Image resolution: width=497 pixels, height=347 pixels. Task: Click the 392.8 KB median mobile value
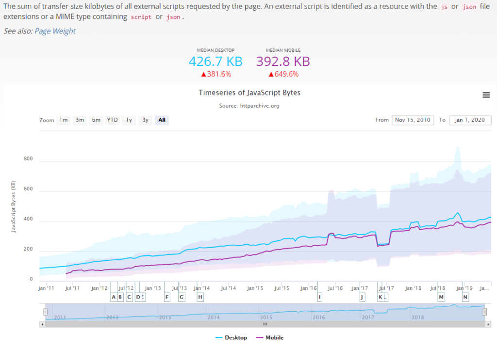[283, 62]
